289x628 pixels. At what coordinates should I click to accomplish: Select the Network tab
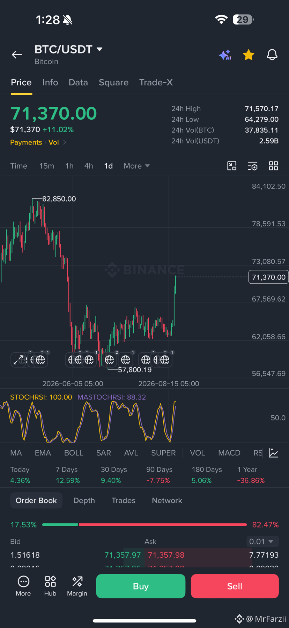coord(167,501)
